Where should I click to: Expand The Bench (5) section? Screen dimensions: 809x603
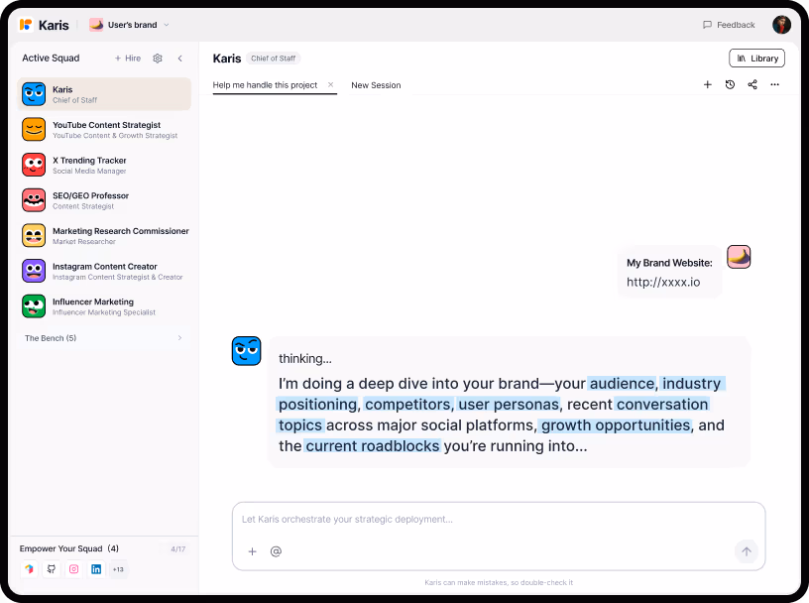(x=179, y=338)
